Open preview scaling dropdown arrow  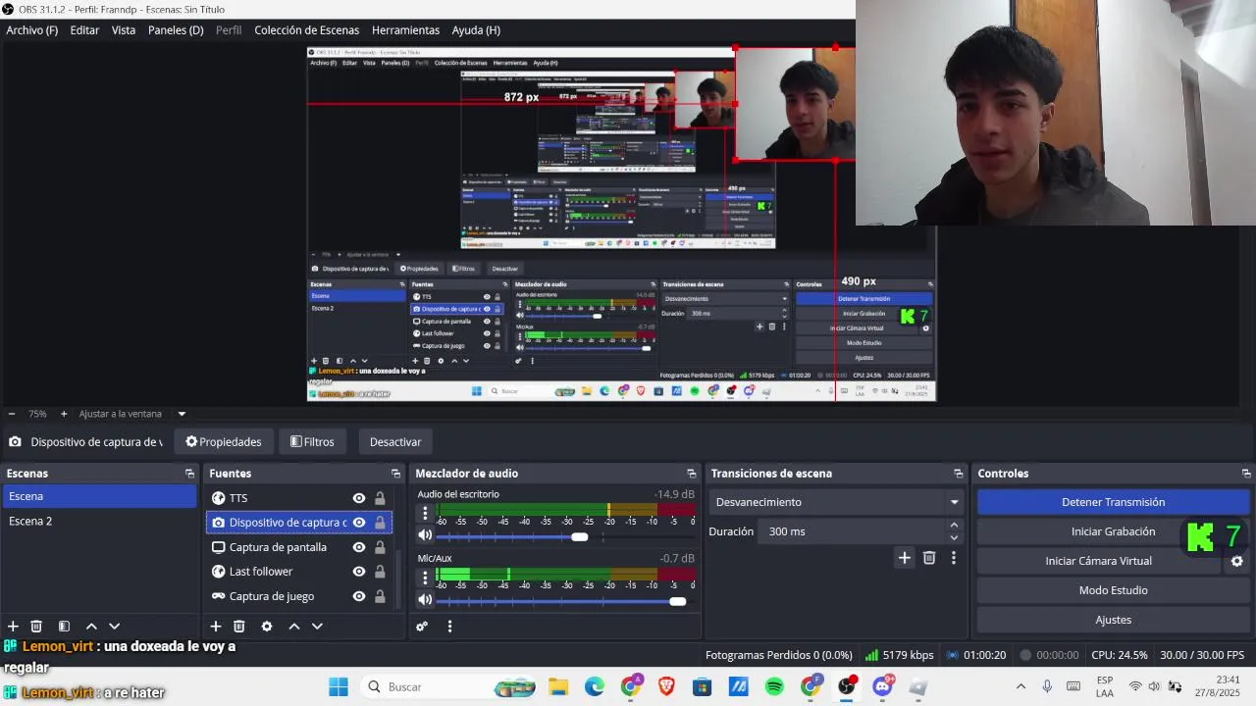click(x=182, y=414)
